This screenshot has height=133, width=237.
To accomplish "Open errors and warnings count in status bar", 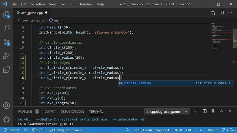I will coord(39,130).
